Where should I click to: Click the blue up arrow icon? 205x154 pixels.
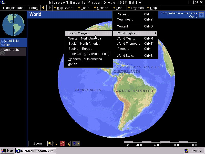(201, 15)
